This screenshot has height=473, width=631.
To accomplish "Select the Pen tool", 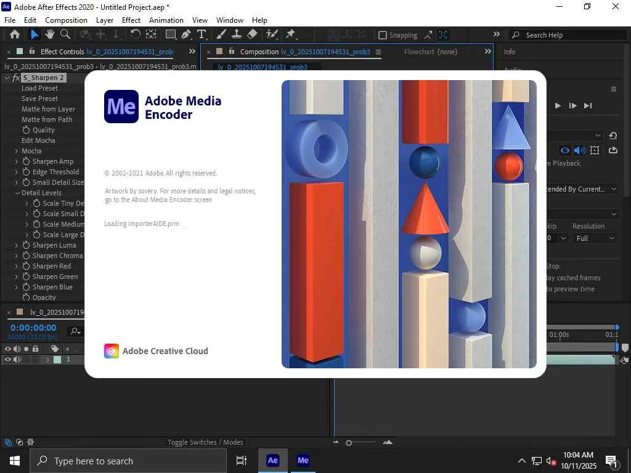I will (x=186, y=34).
